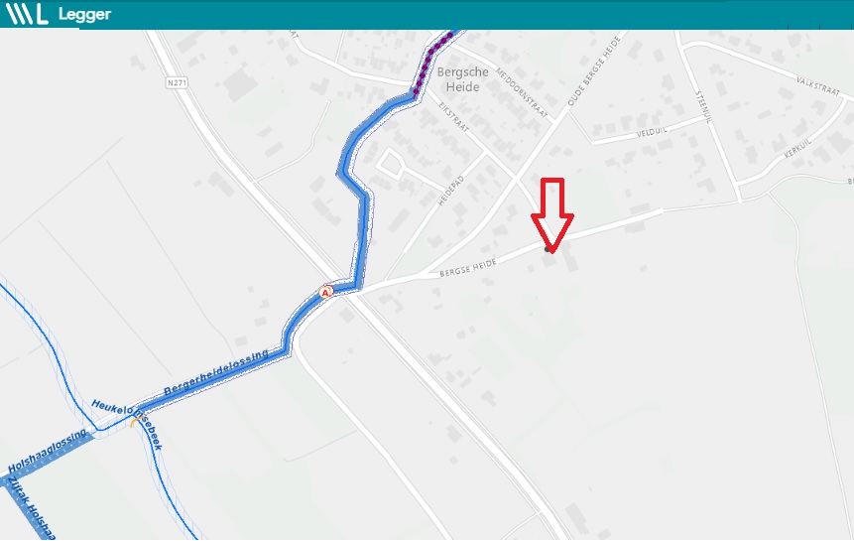Select the circular A marker on the waterway
Screen dimensions: 854x541
[x=325, y=293]
